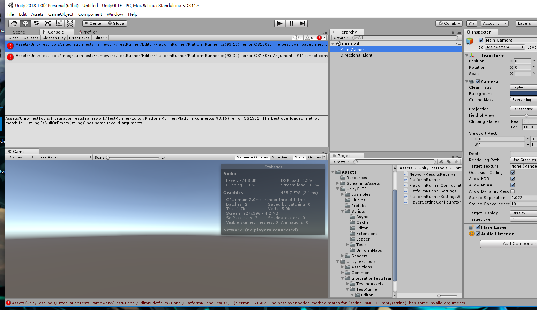
Task: Disable the Allow HDR checkbox
Action: click(513, 178)
